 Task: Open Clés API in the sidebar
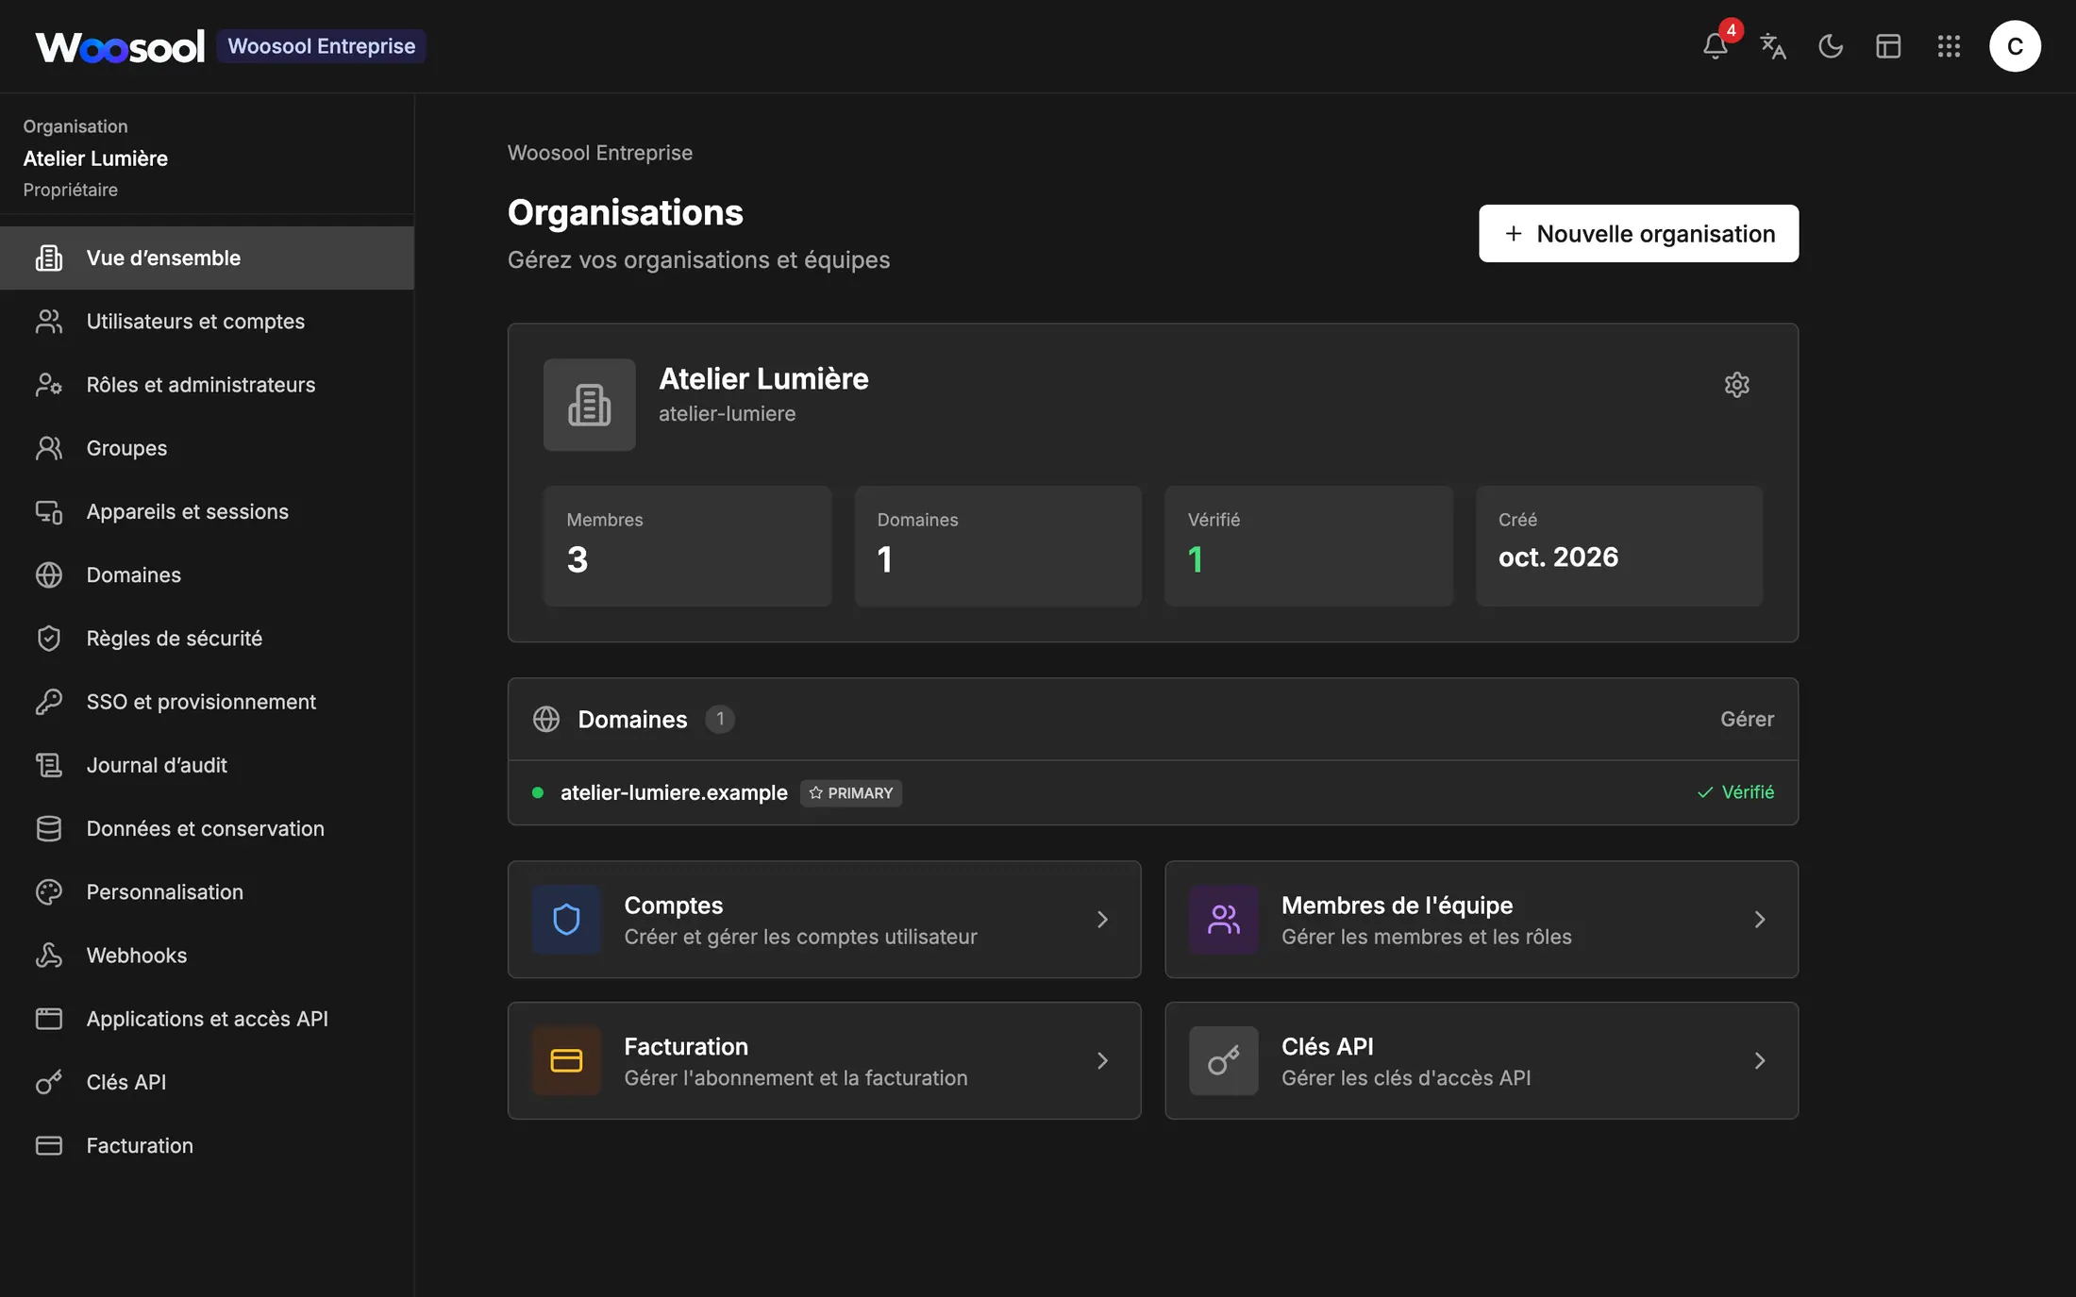(207, 1082)
